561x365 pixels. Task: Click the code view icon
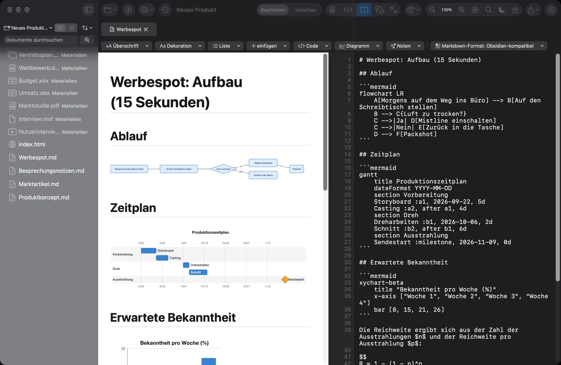coord(348,10)
